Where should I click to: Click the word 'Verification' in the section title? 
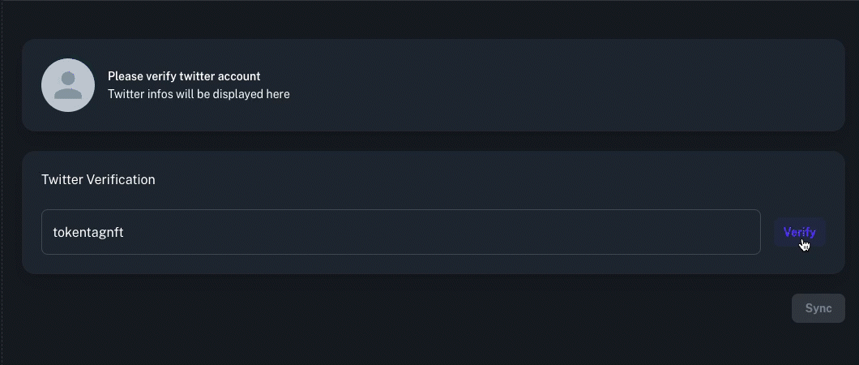point(121,179)
